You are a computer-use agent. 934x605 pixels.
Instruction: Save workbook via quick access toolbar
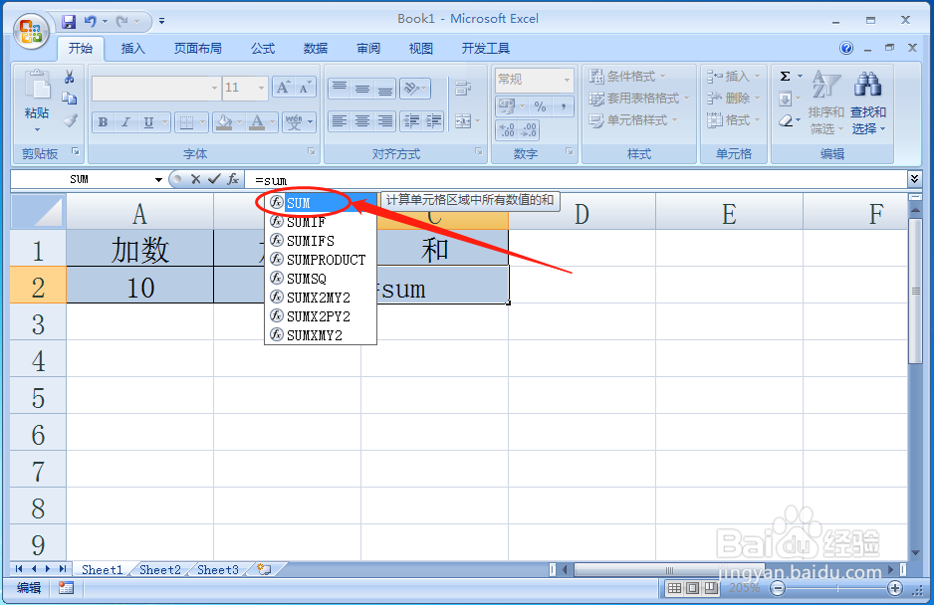[x=69, y=22]
